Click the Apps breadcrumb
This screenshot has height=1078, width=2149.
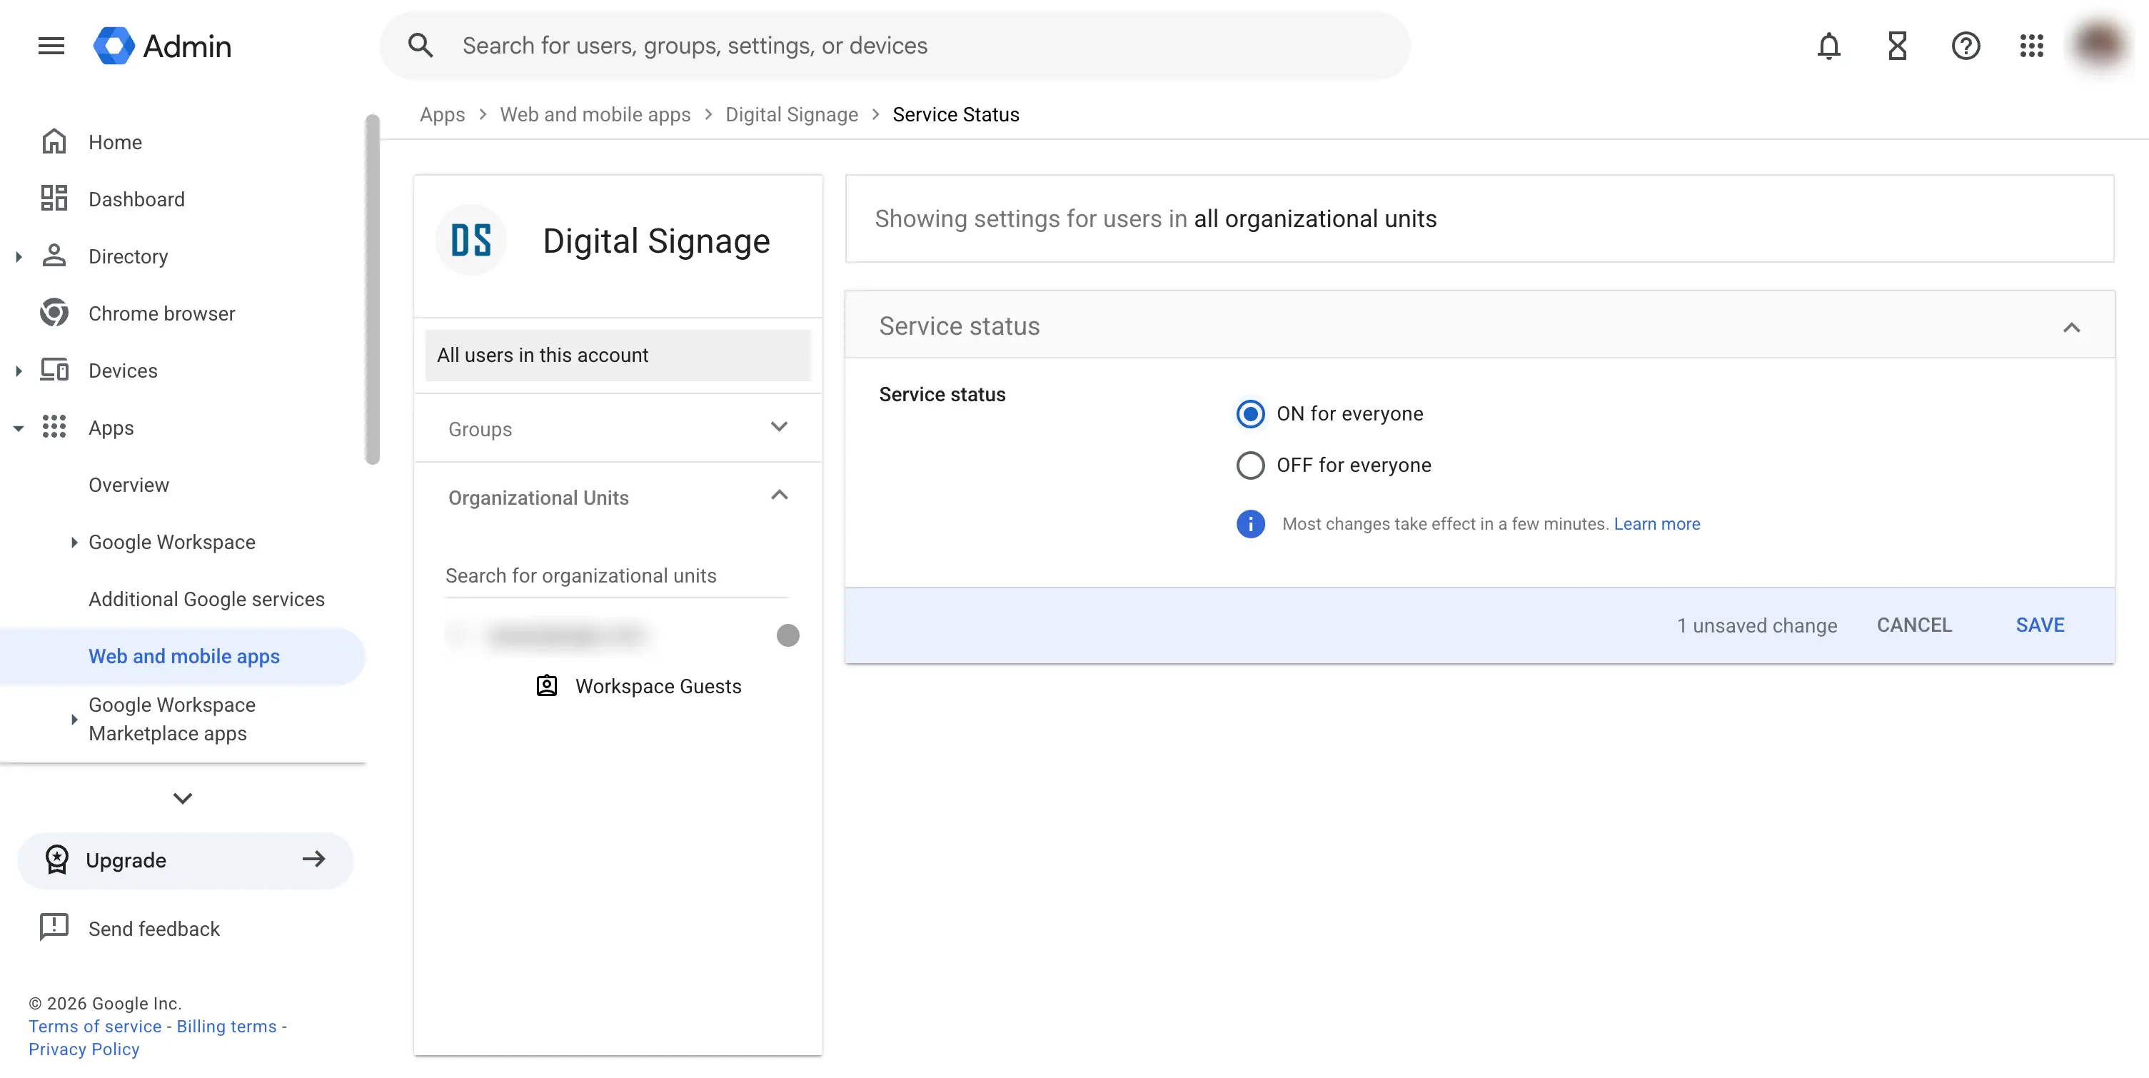(442, 114)
